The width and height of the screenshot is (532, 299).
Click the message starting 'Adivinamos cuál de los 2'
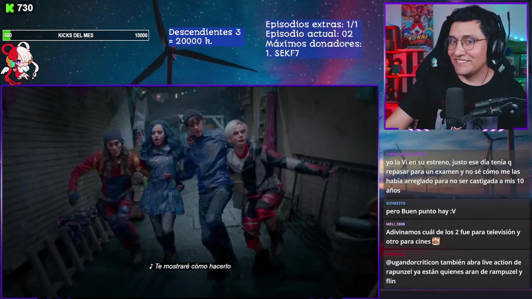[x=453, y=237]
